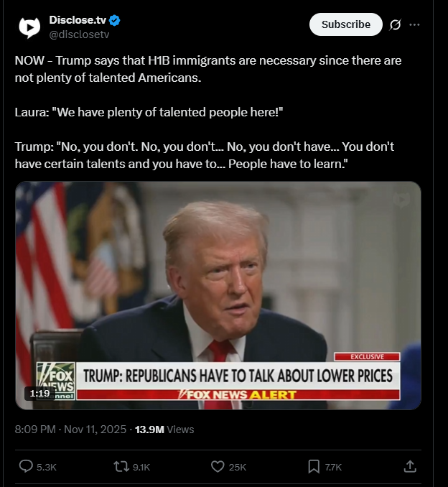Share the post via the upload arrow icon
Screen dimensions: 448x487
410,466
